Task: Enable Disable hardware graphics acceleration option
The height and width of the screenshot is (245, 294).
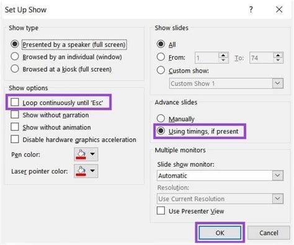Action: pos(15,140)
